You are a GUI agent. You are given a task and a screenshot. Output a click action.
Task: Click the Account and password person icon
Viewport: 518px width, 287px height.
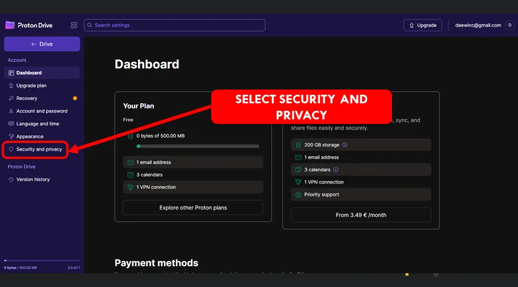pyautogui.click(x=11, y=111)
